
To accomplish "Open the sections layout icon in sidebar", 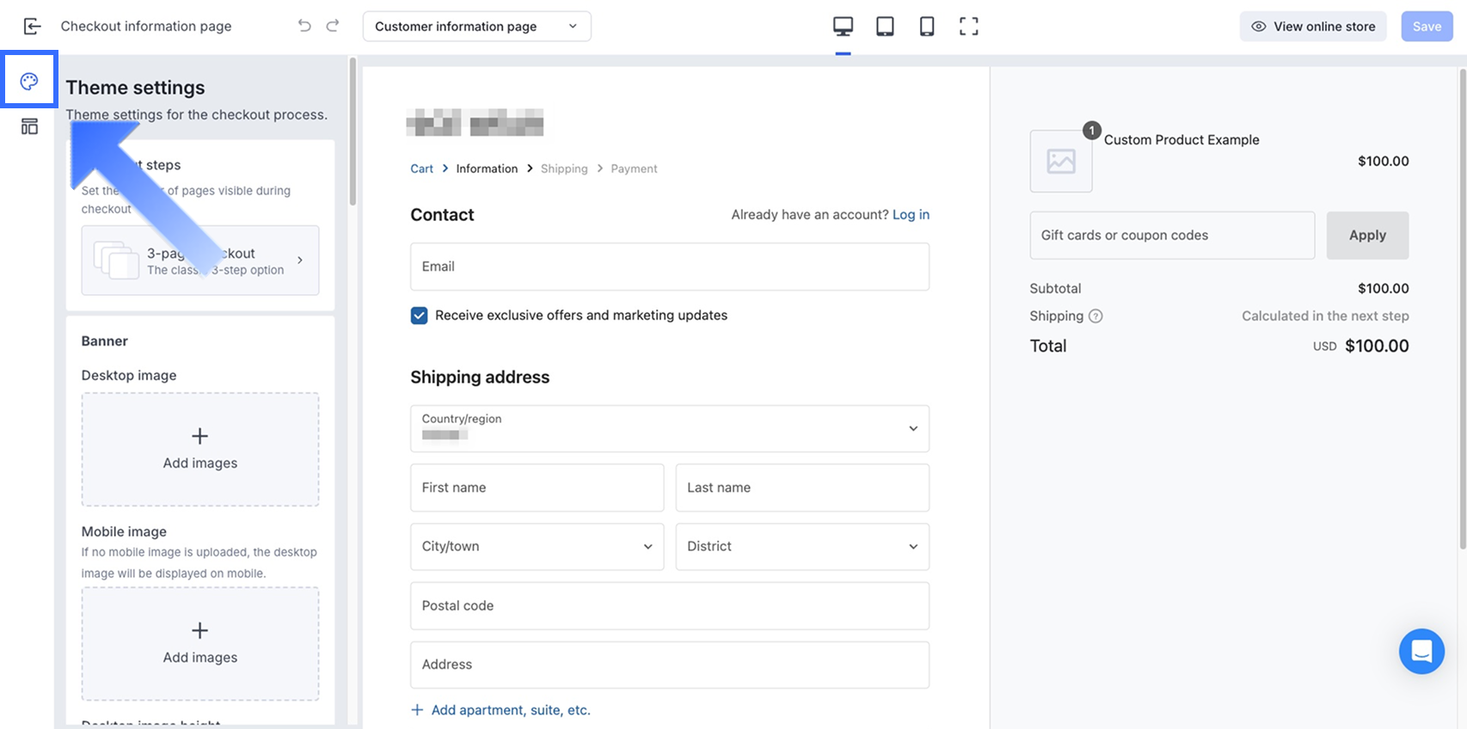I will 29,126.
